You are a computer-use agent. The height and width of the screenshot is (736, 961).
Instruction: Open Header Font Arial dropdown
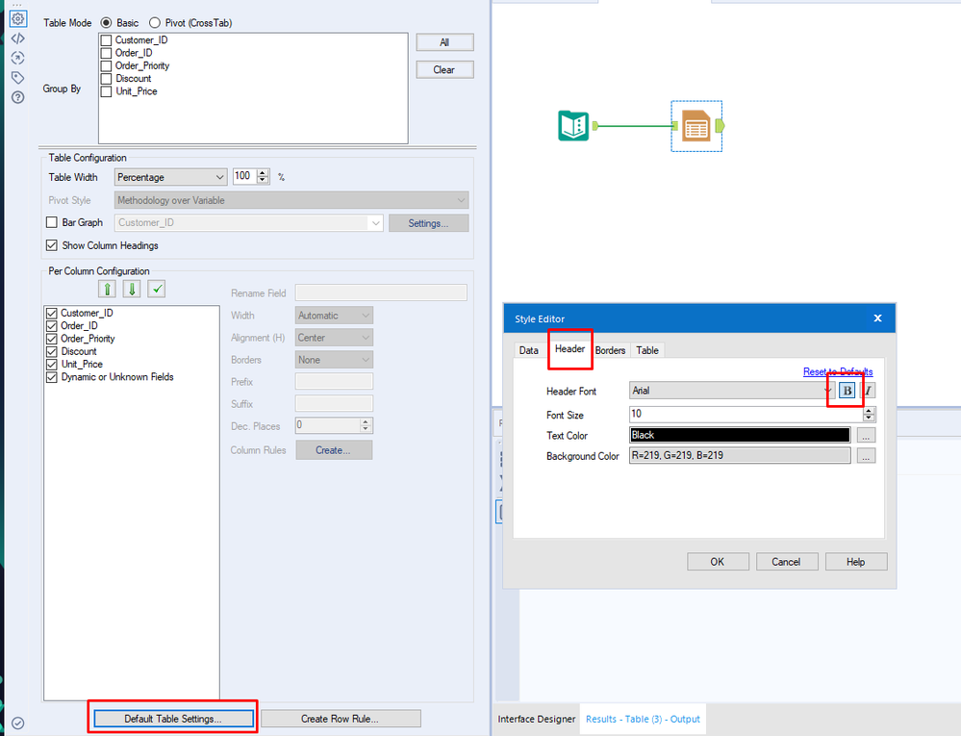(x=732, y=391)
